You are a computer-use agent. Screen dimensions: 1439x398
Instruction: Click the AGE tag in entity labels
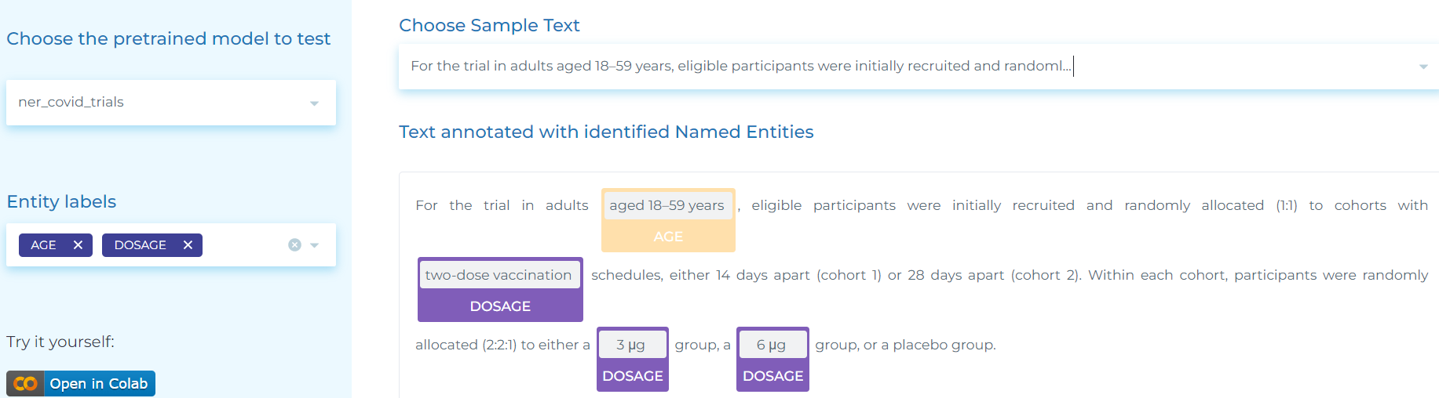coord(43,245)
